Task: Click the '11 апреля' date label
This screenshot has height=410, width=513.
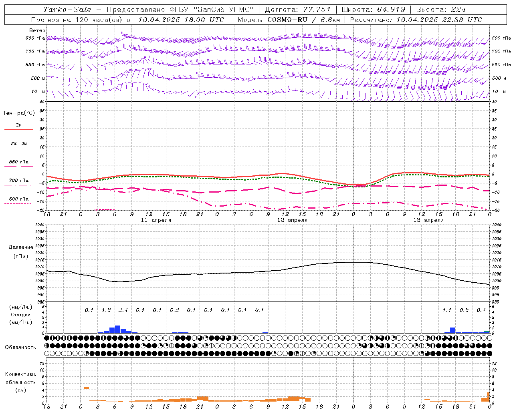Action: tap(156, 220)
